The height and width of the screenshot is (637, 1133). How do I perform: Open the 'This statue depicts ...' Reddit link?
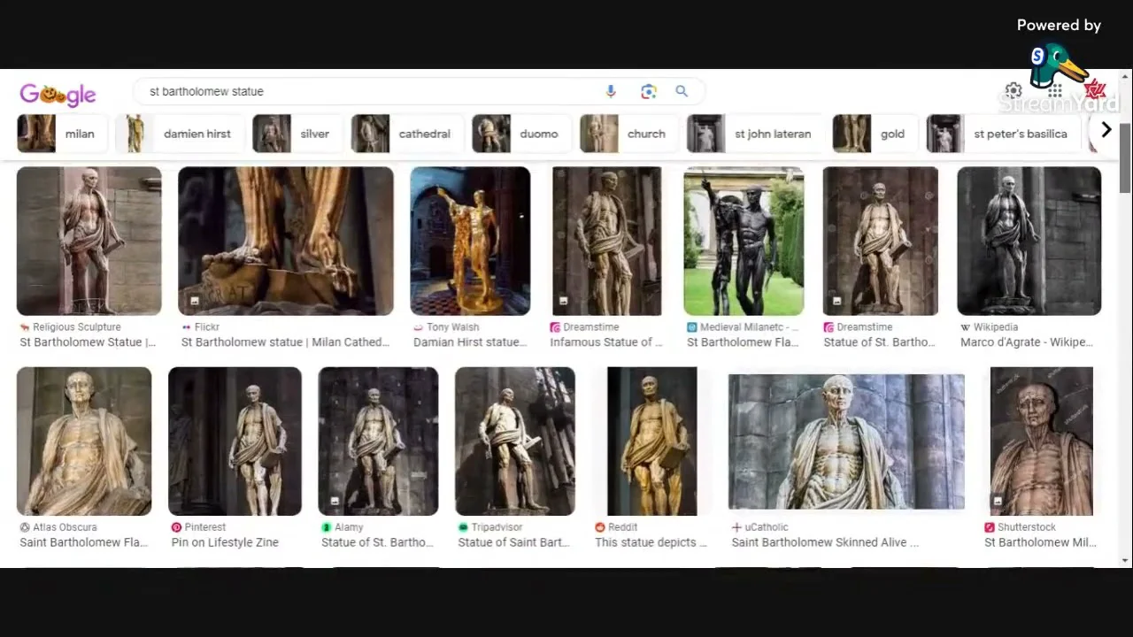click(x=651, y=542)
